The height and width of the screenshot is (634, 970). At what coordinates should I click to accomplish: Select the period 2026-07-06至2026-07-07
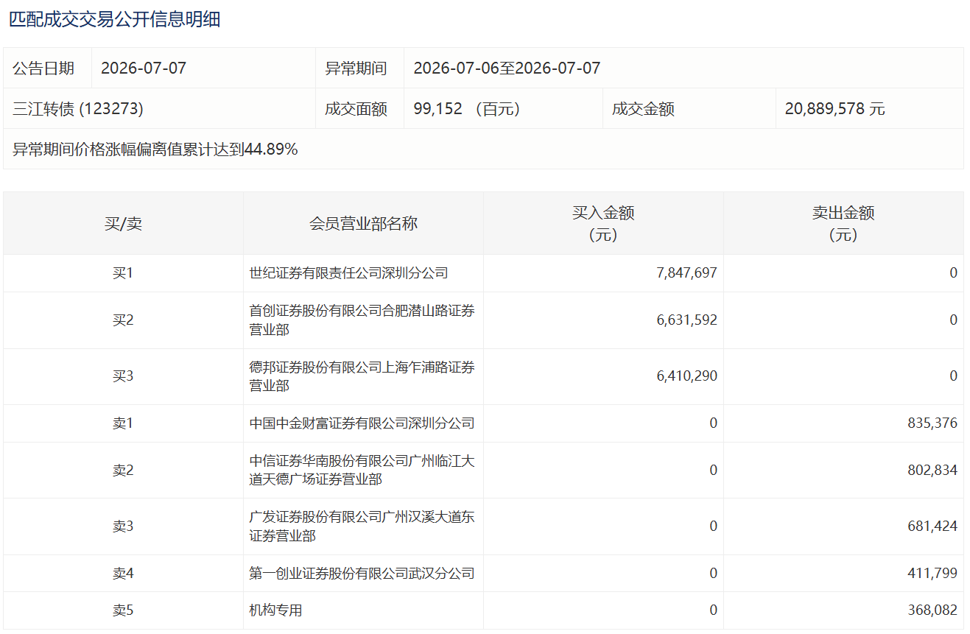(507, 68)
